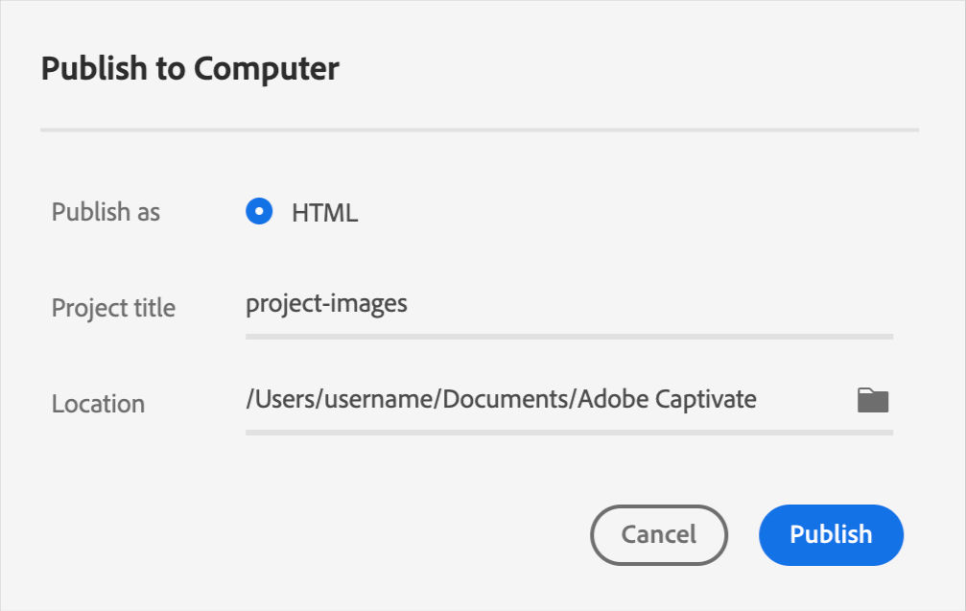Screen dimensions: 966x611
Task: Click the blue Publish action button
Action: 830,535
